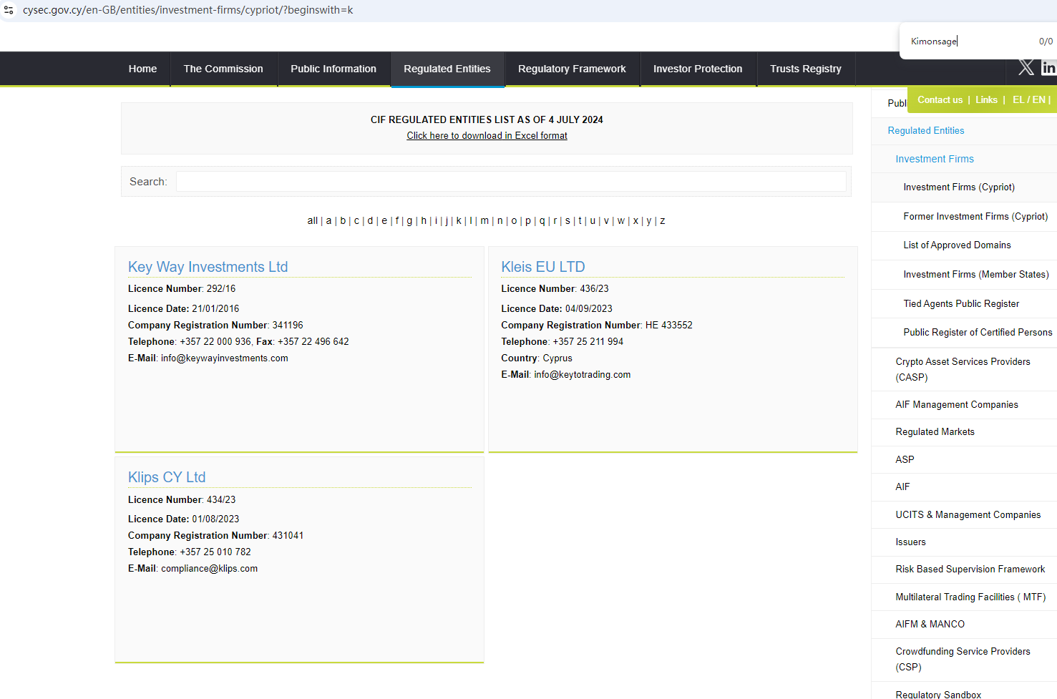Open the X (Twitter) social icon

coord(1026,67)
